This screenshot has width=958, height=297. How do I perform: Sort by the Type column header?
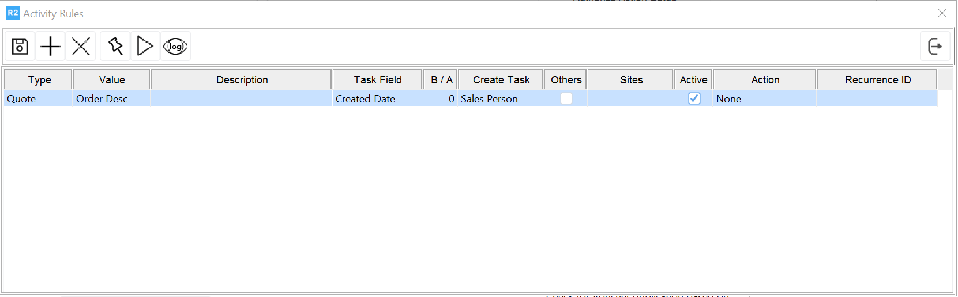tap(39, 79)
